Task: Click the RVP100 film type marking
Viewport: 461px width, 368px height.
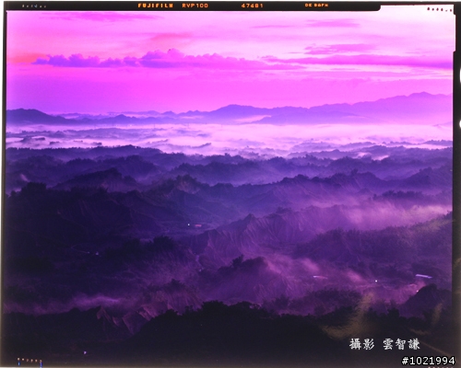Action: pyautogui.click(x=195, y=6)
